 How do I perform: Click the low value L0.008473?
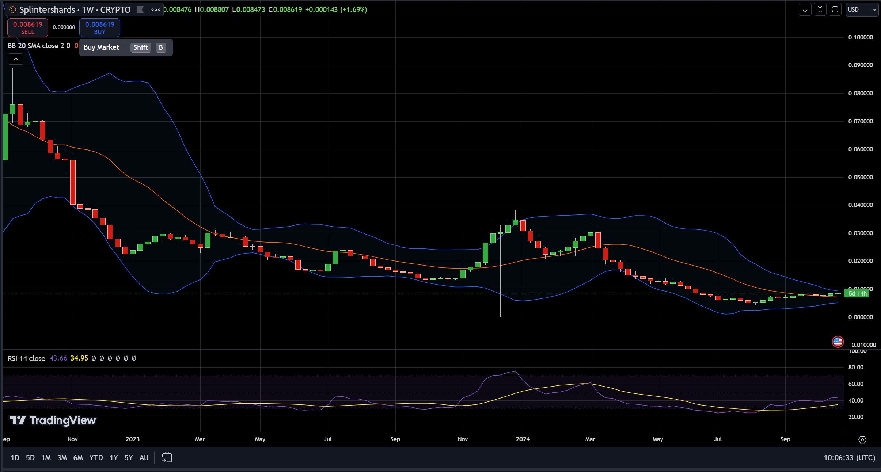[x=248, y=10]
